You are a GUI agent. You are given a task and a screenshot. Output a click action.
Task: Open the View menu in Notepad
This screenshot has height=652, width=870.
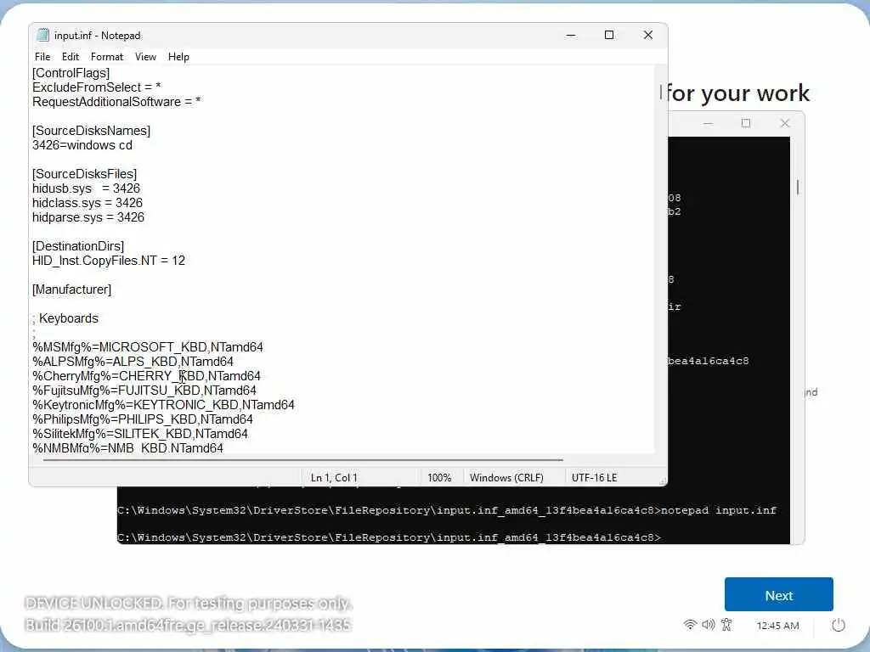point(145,57)
